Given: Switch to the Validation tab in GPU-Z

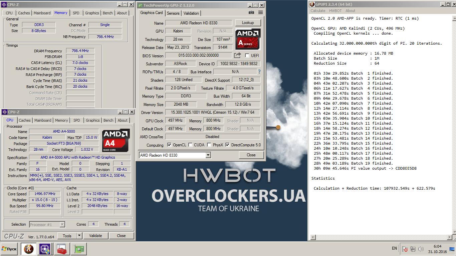Looking at the screenshot, I should 191,13.
